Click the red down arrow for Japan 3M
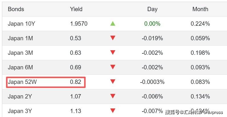 113,53
